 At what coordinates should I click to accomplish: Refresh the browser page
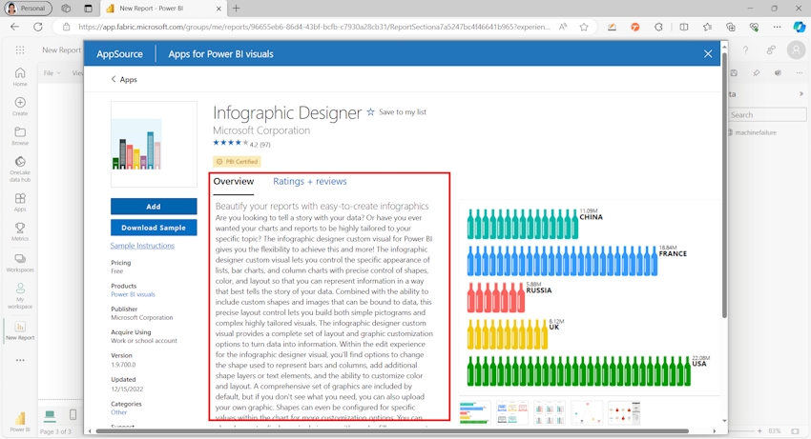[38, 27]
